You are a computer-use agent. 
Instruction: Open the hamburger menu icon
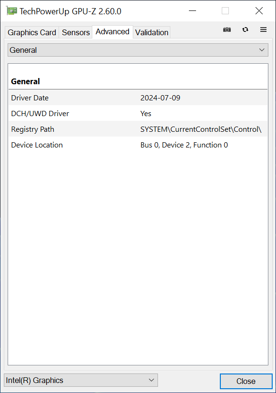pos(263,29)
